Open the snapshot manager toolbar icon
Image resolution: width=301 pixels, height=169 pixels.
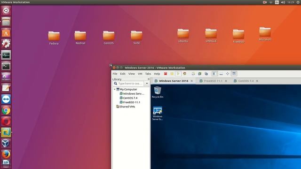tap(206, 74)
